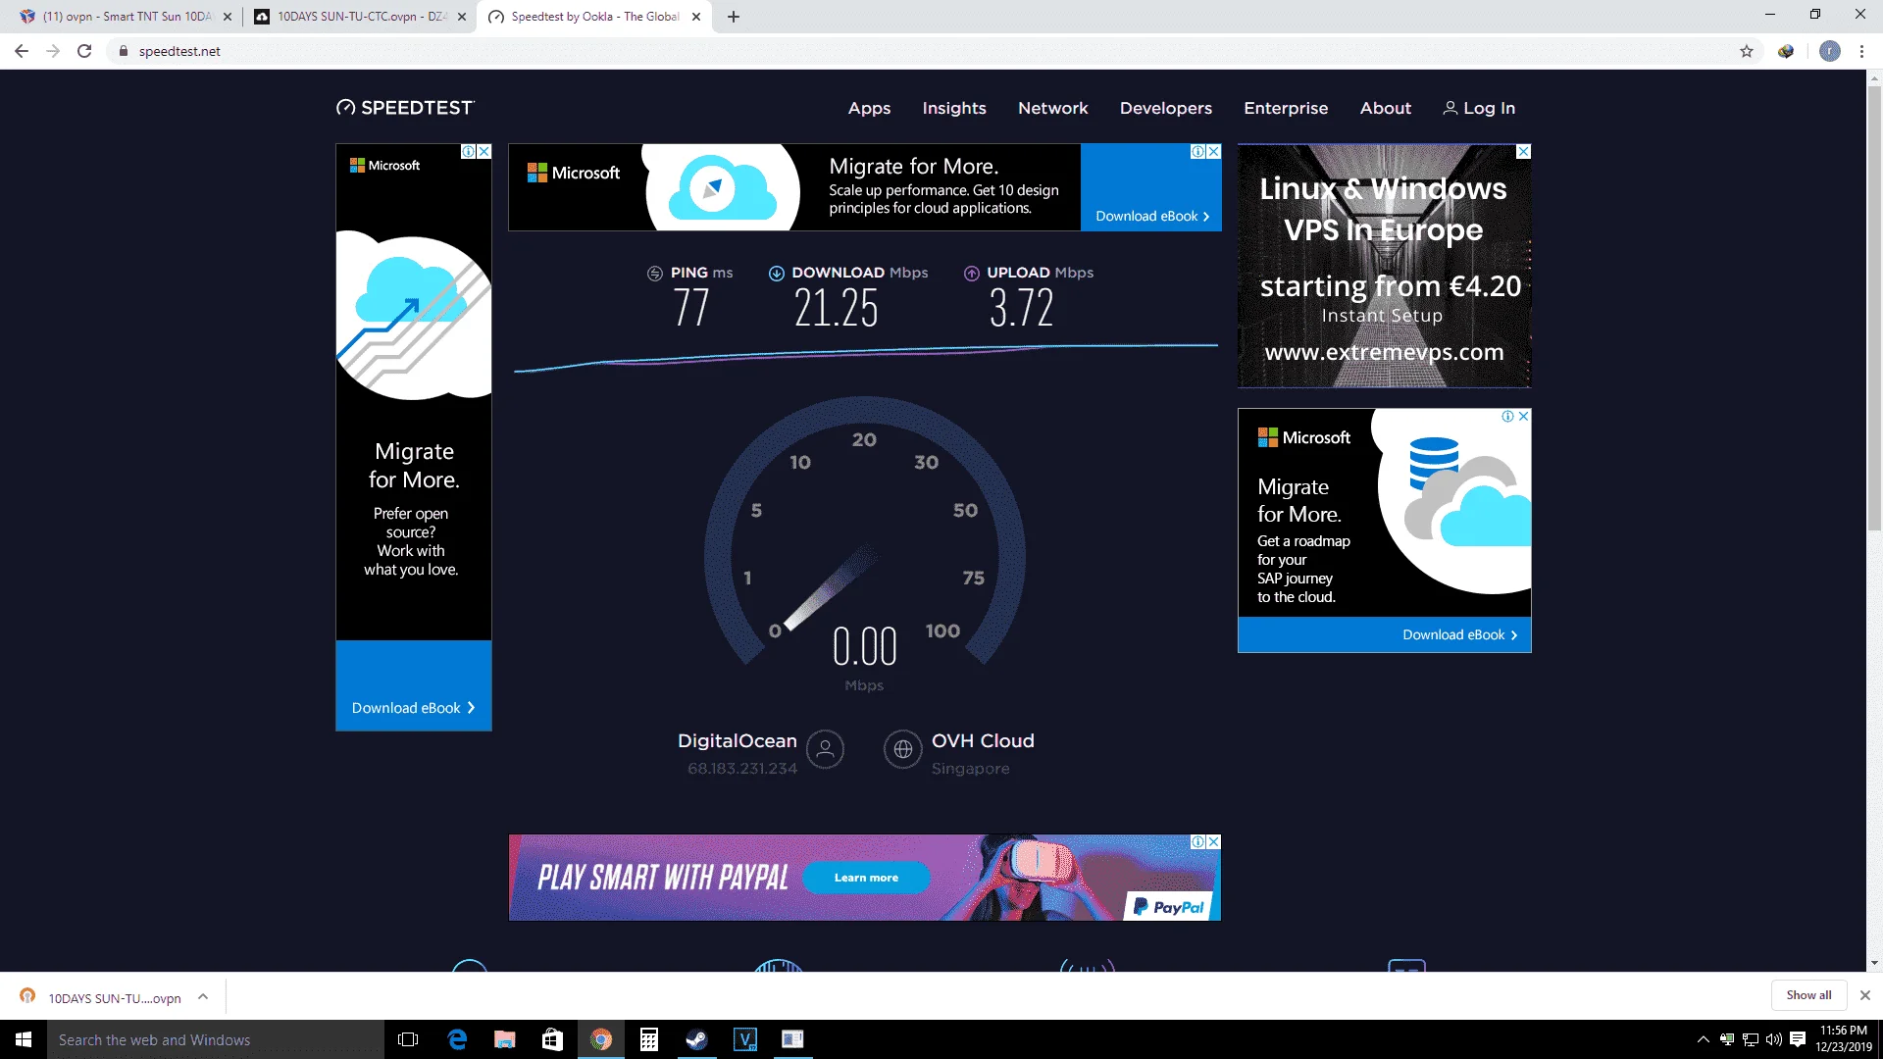Open the Enterprise menu item

[1286, 108]
